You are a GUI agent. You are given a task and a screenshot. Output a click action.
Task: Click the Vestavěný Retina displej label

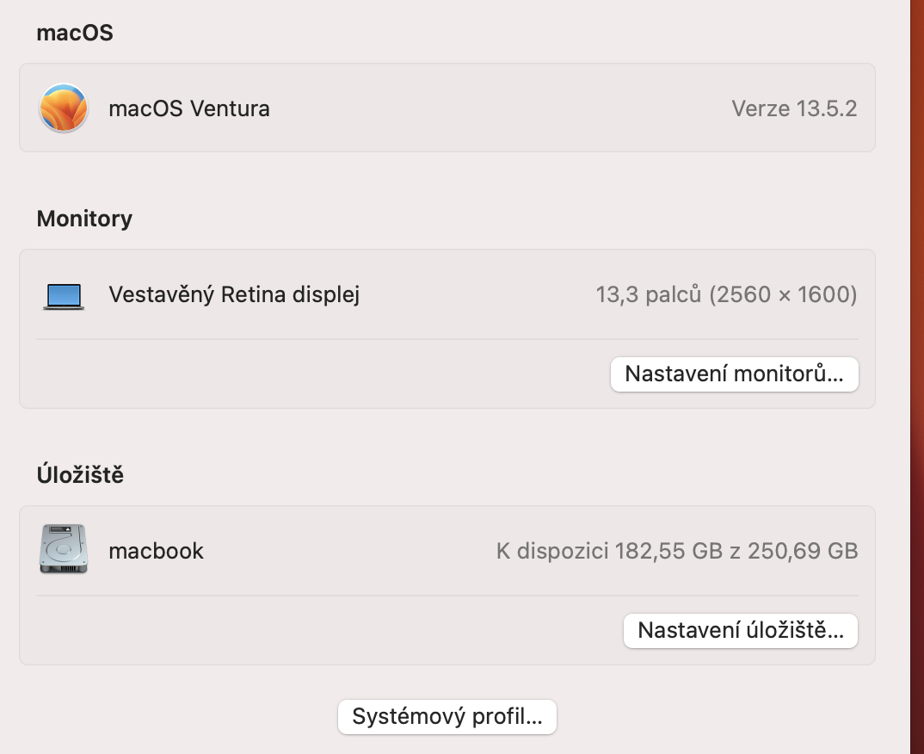tap(234, 295)
